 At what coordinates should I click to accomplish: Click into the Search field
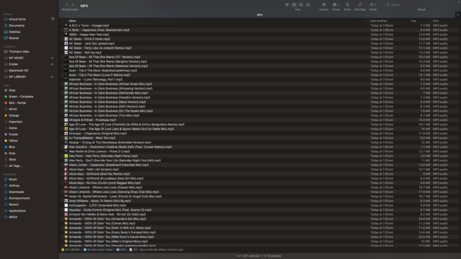pos(421,4)
